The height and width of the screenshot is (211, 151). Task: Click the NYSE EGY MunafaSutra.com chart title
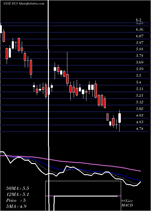[x=24, y=4]
